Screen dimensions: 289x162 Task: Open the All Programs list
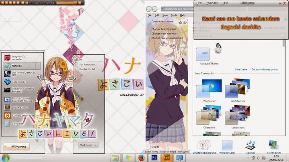16,146
